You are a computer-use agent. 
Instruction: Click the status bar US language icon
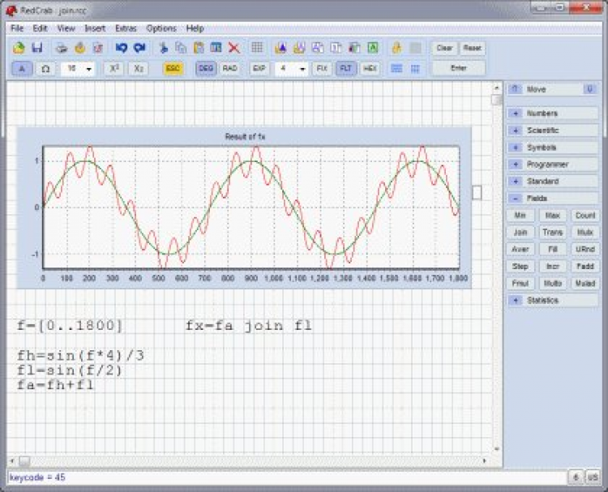coord(593,477)
